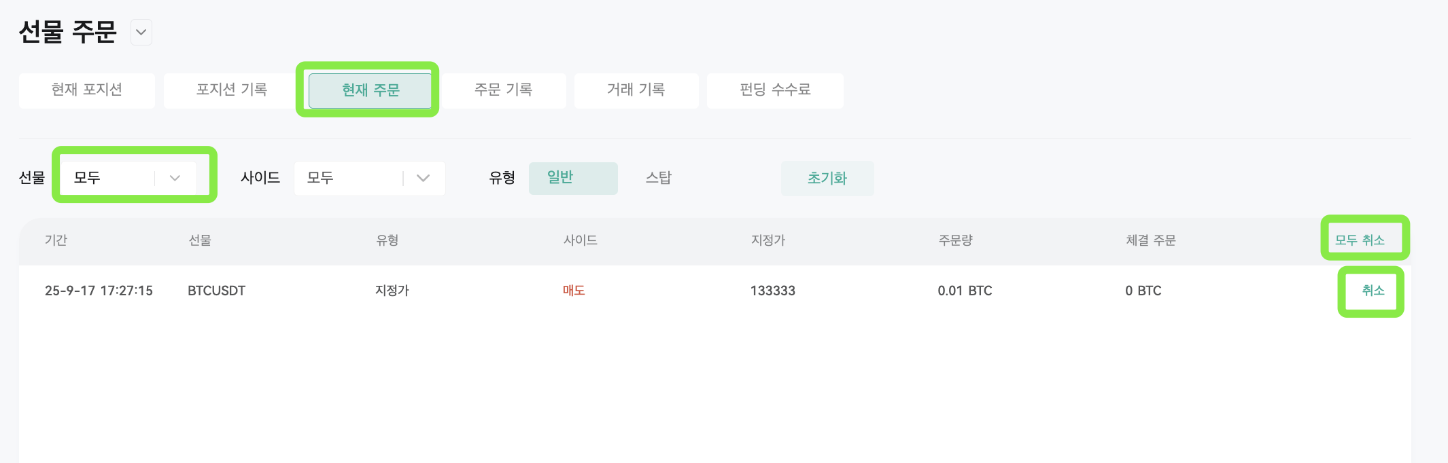The height and width of the screenshot is (463, 1448).
Task: Click the chevron in 선물 모두 dropdown
Action: click(175, 178)
